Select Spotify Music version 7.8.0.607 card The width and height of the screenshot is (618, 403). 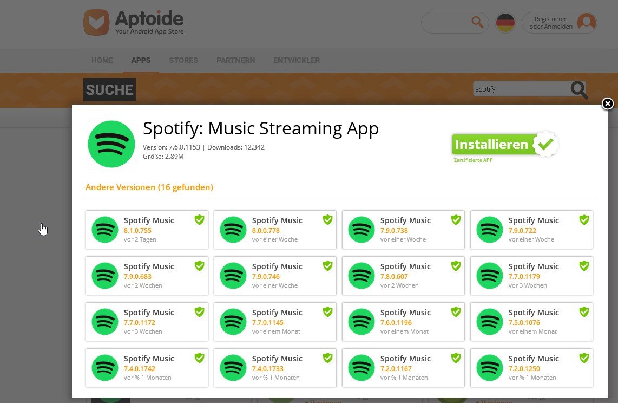[403, 276]
